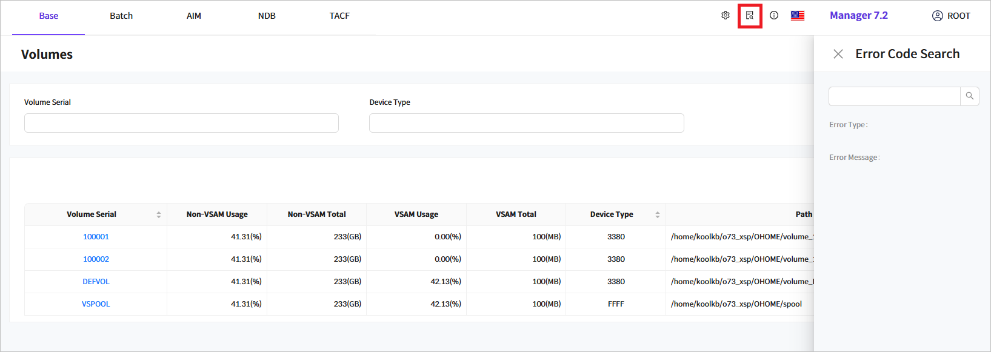Close the Error Code Search panel
This screenshot has height=352, width=991.
point(838,54)
